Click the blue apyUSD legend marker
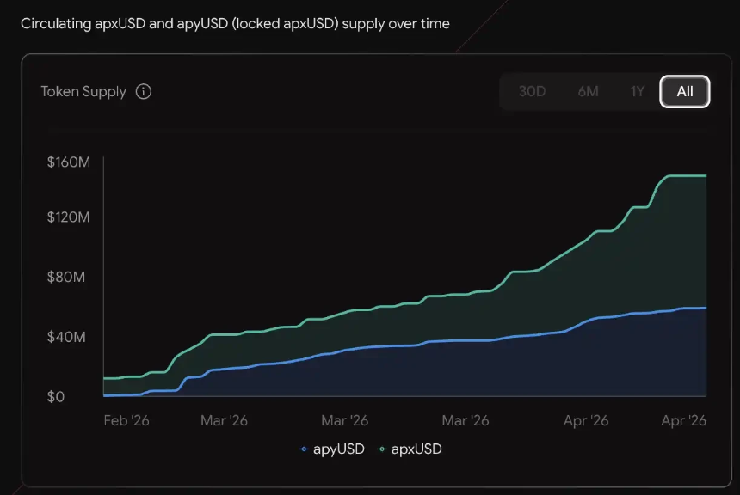Image resolution: width=740 pixels, height=495 pixels. (304, 449)
